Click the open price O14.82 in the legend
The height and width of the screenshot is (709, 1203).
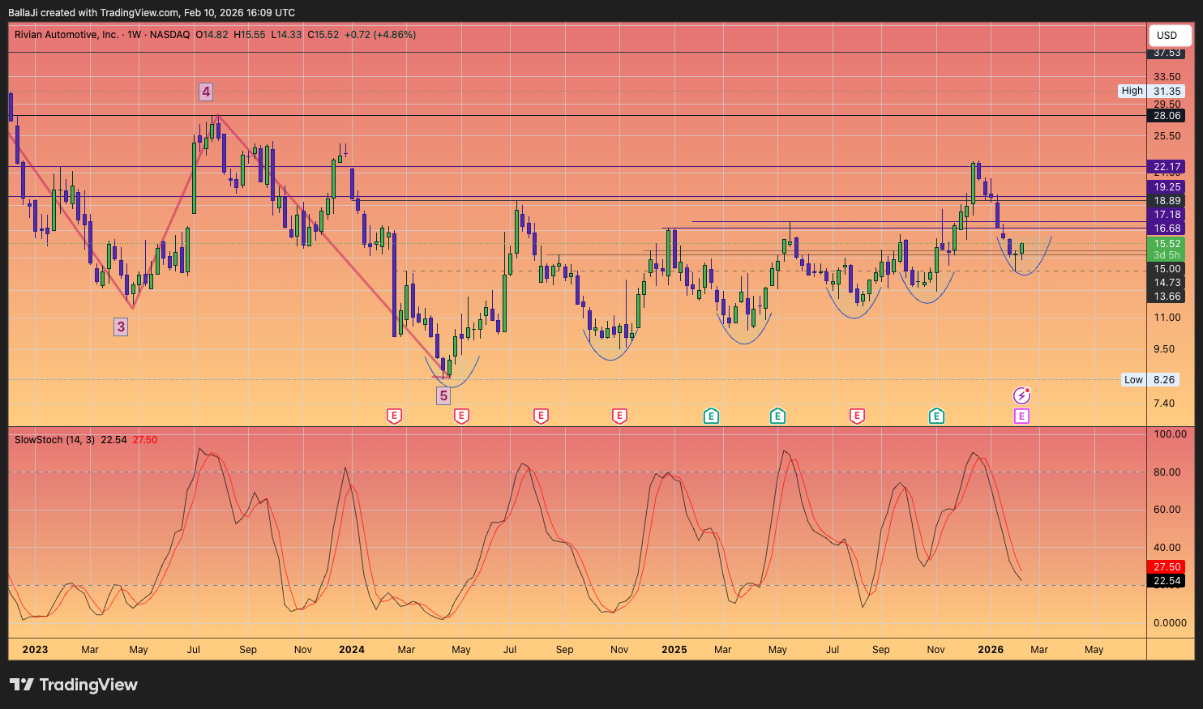point(212,35)
